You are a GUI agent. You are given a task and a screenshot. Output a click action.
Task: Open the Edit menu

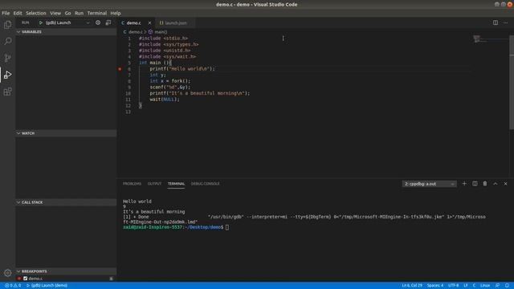coord(18,13)
